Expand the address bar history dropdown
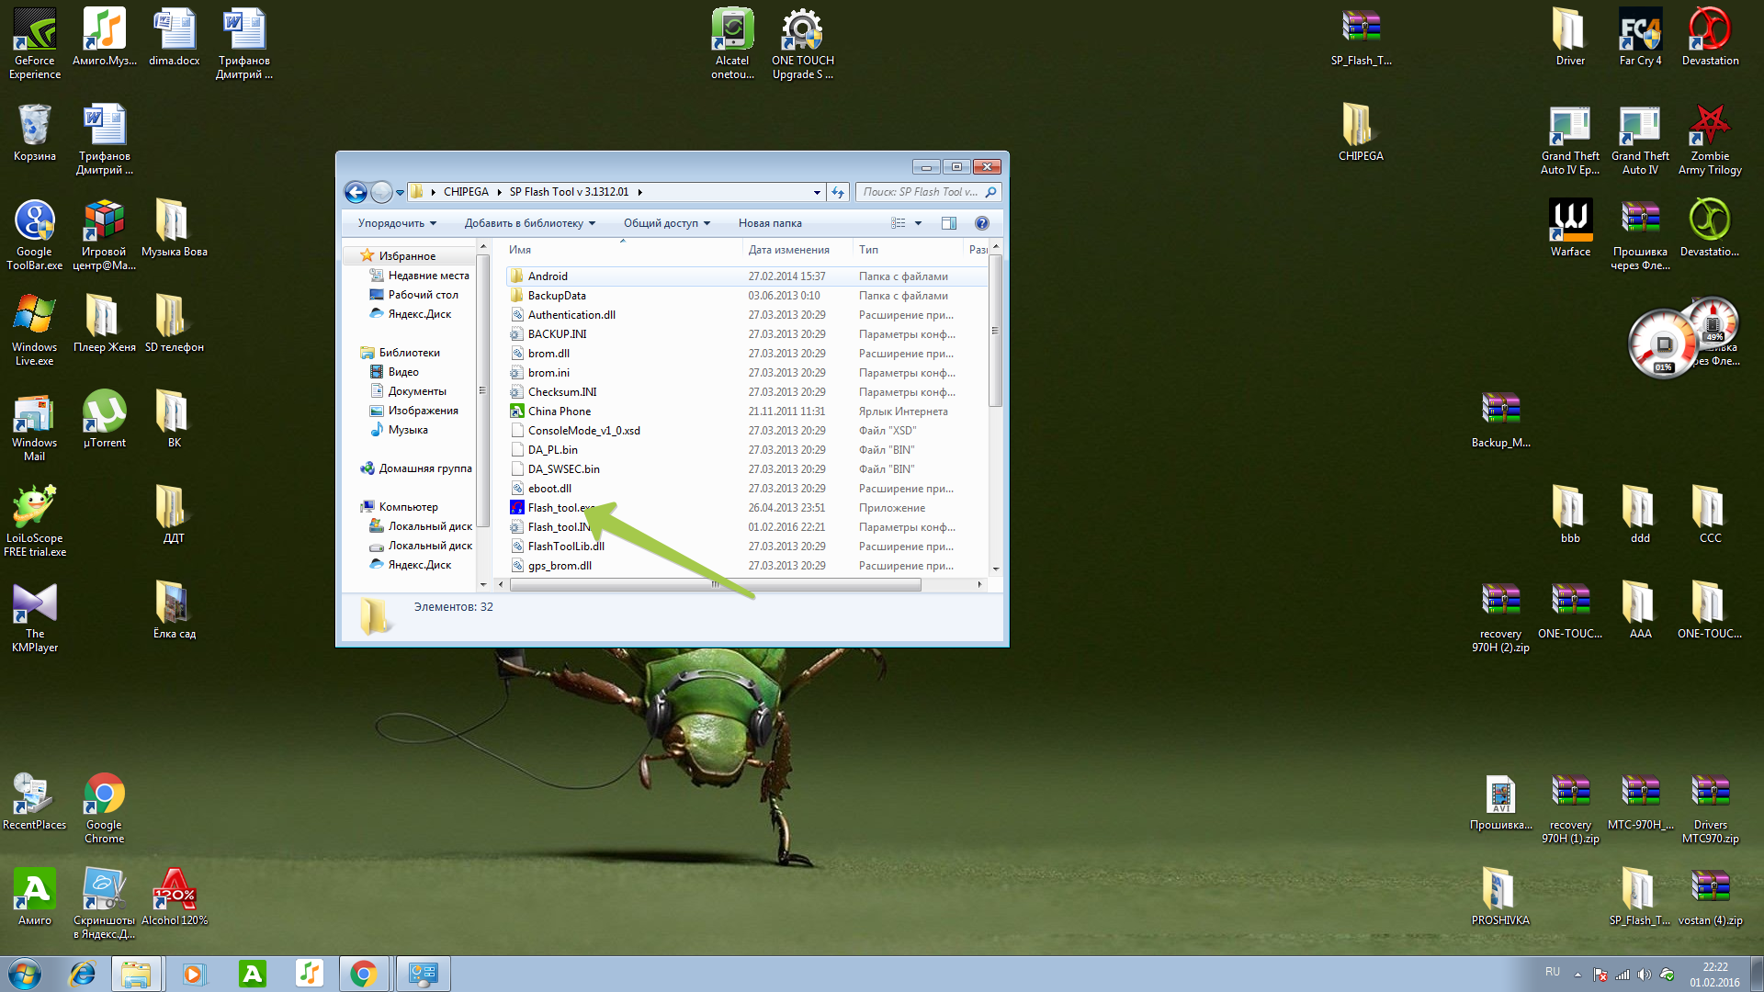 tap(817, 192)
